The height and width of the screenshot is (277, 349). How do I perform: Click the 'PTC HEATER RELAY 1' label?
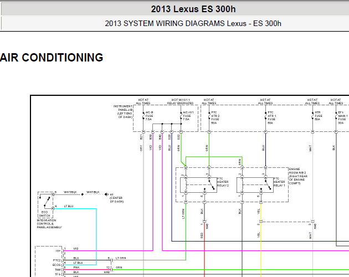(x=279, y=182)
